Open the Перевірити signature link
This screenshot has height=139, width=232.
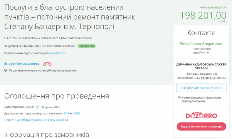(58, 53)
